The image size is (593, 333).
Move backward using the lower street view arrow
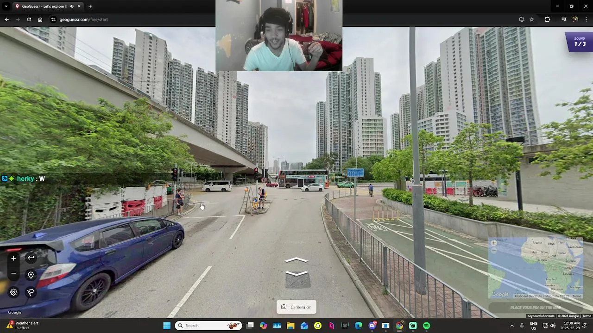(x=296, y=273)
